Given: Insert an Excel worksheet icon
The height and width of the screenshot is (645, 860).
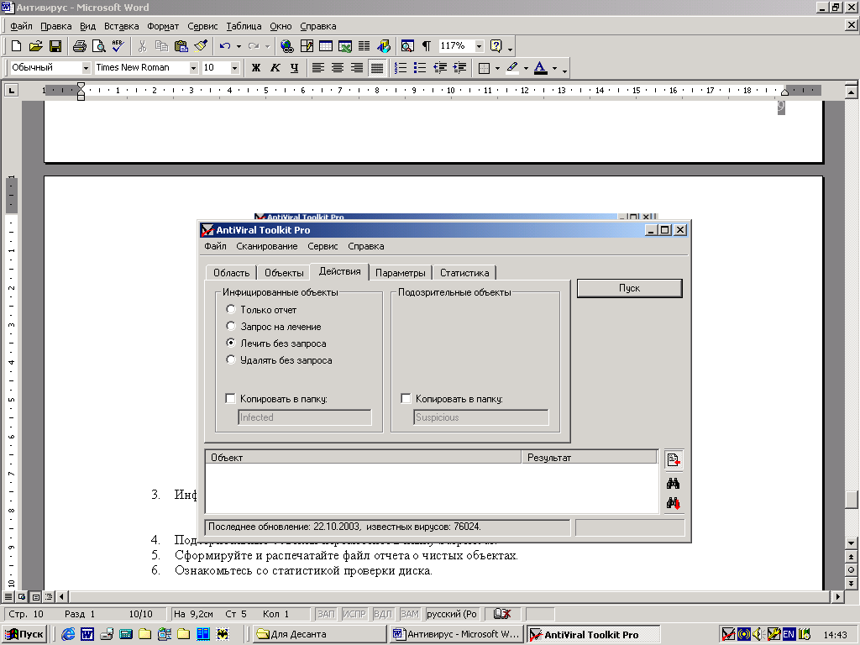Looking at the screenshot, I should pyautogui.click(x=345, y=46).
